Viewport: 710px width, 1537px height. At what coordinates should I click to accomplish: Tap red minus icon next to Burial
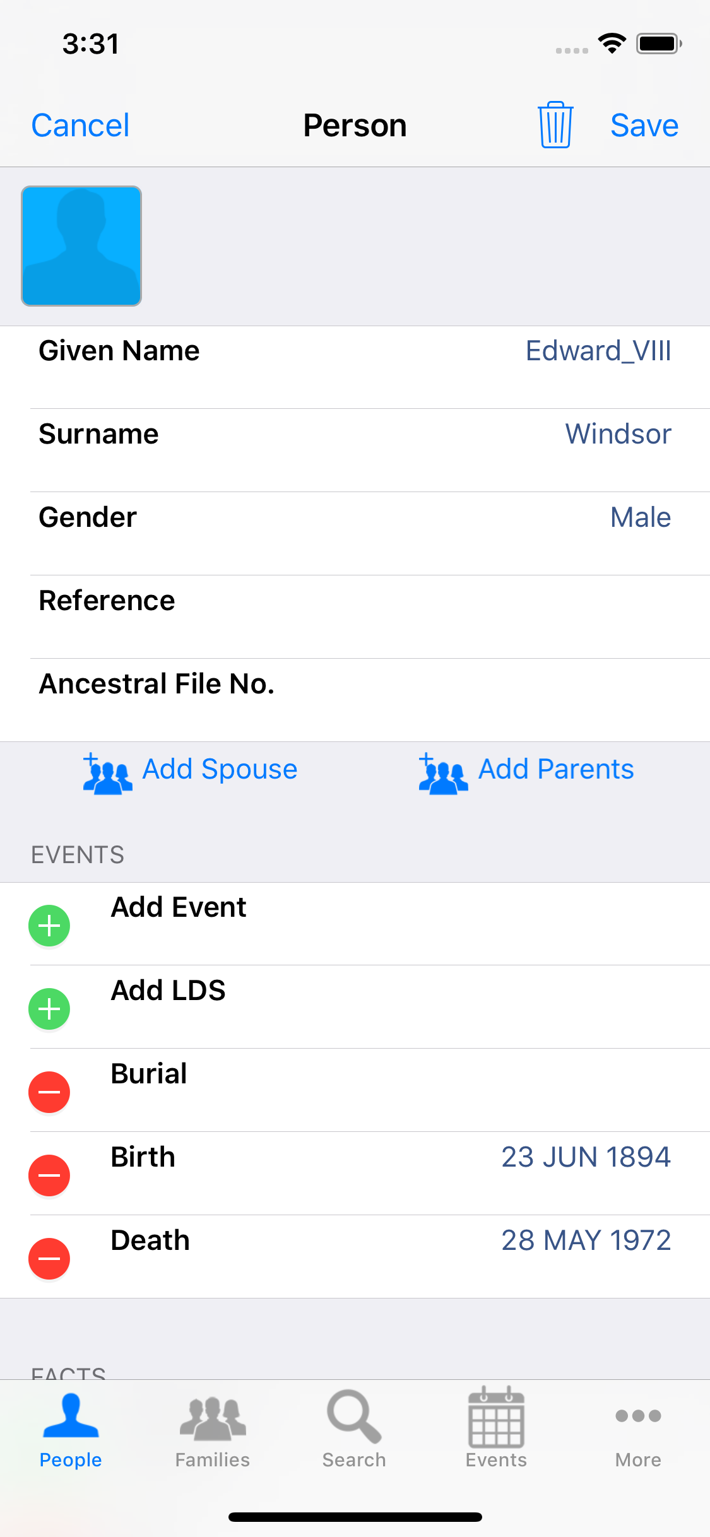click(49, 1092)
